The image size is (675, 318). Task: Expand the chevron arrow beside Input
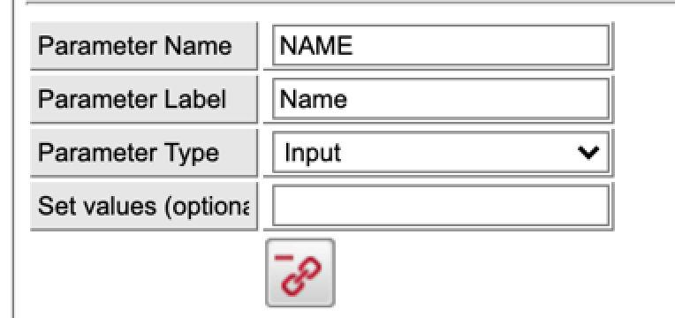click(x=588, y=152)
